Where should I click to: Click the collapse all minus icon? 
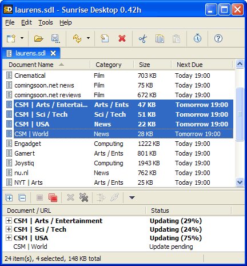pos(22,198)
